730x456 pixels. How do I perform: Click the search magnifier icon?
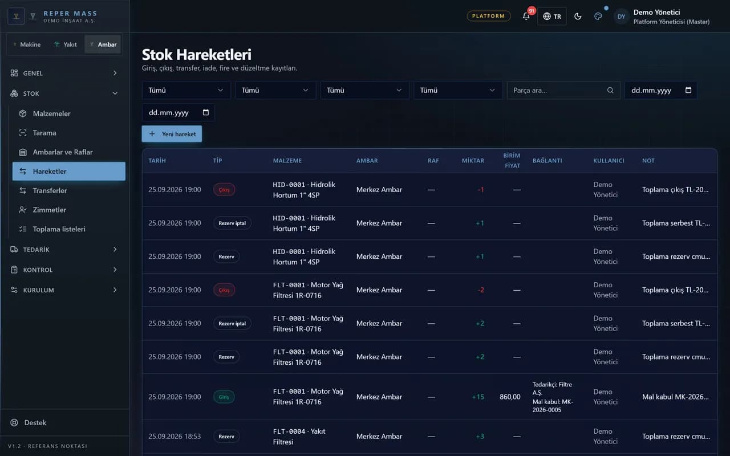(x=610, y=90)
